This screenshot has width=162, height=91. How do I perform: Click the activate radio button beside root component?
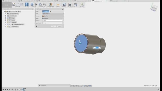[20, 12]
